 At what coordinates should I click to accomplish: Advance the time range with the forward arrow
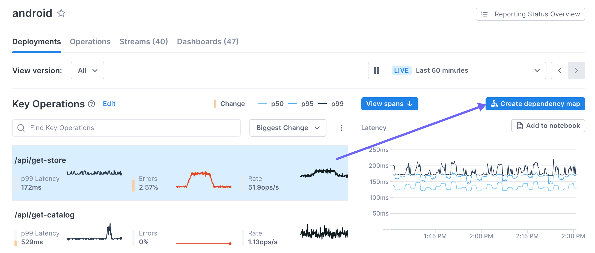(576, 70)
